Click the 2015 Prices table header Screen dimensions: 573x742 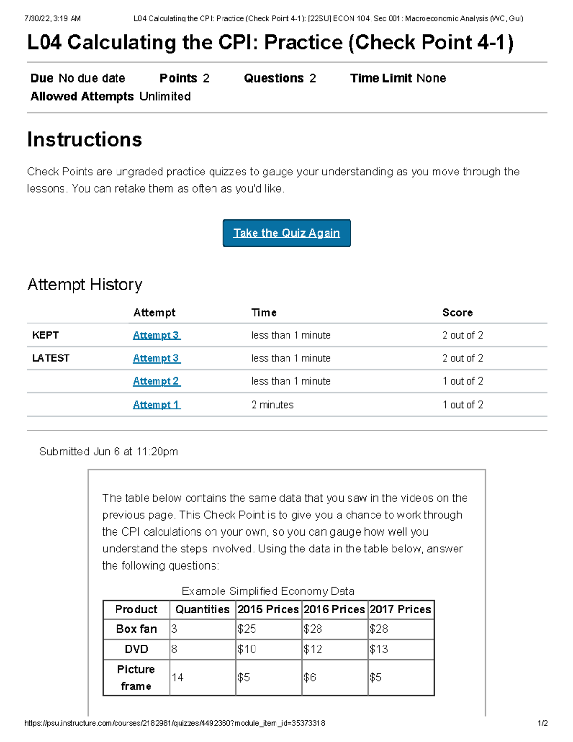268,609
